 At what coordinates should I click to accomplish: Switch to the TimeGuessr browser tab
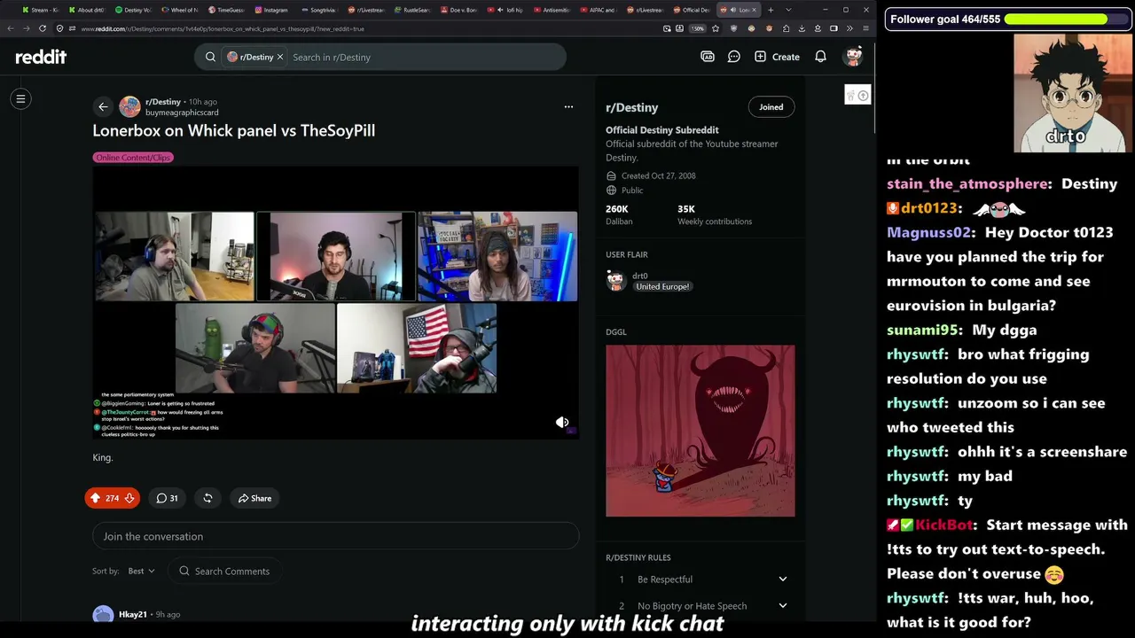tap(226, 10)
